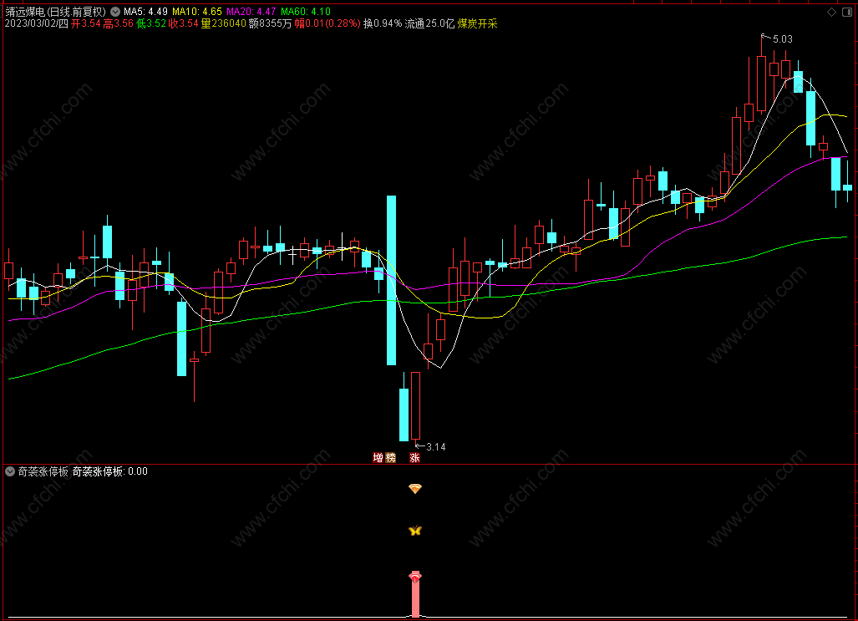Click the 奇袭涨停板: 0.00 indicator value
The height and width of the screenshot is (621, 858).
110,471
